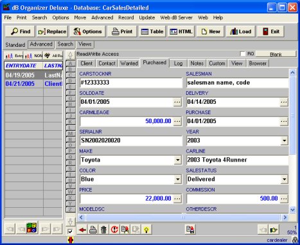Click the red circular refresh icon

pyautogui.click(x=114, y=230)
